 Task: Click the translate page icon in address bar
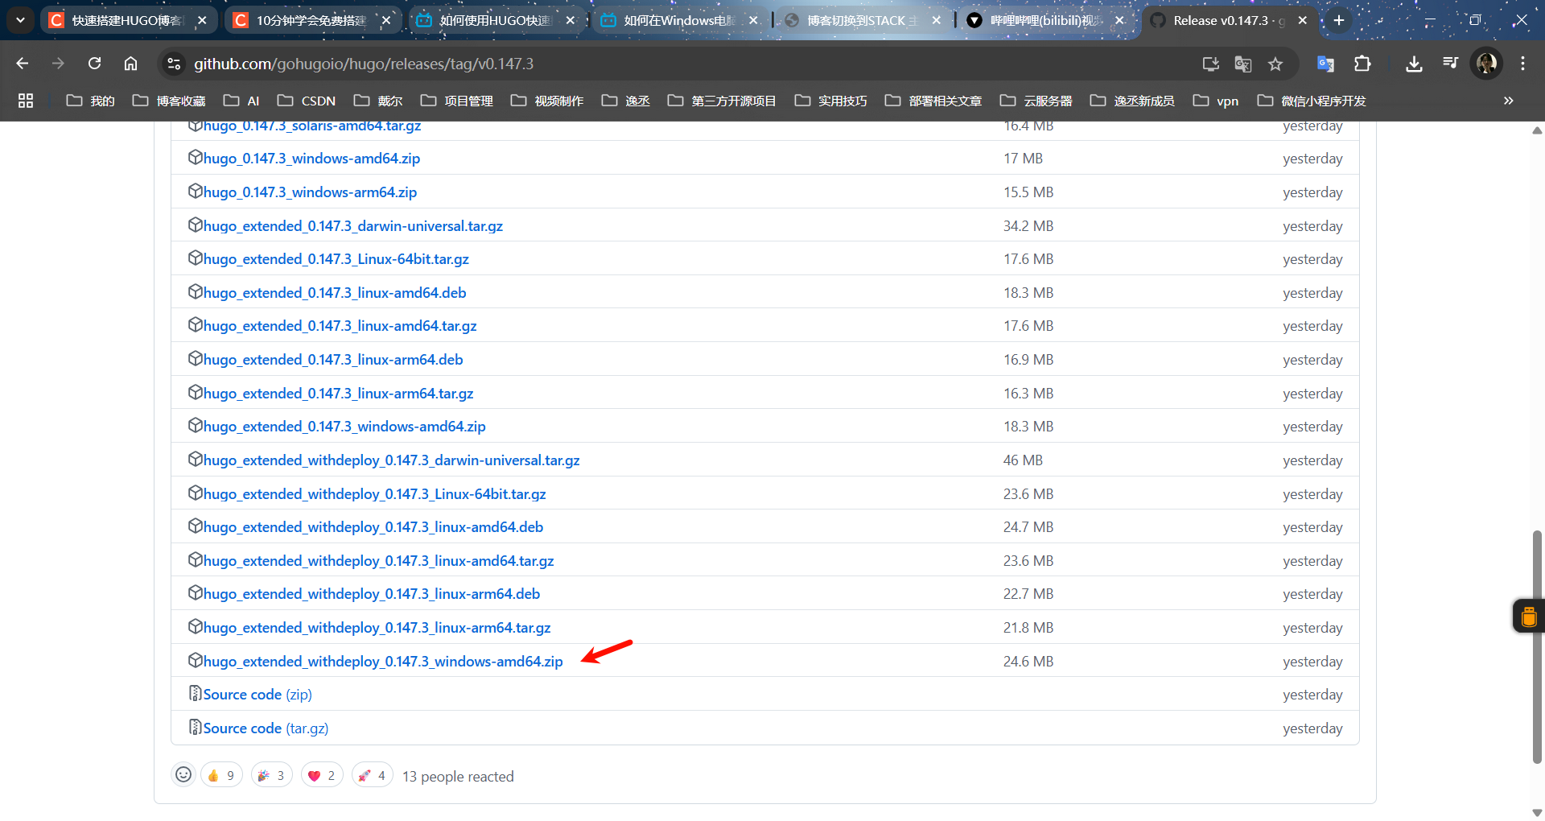point(1243,64)
